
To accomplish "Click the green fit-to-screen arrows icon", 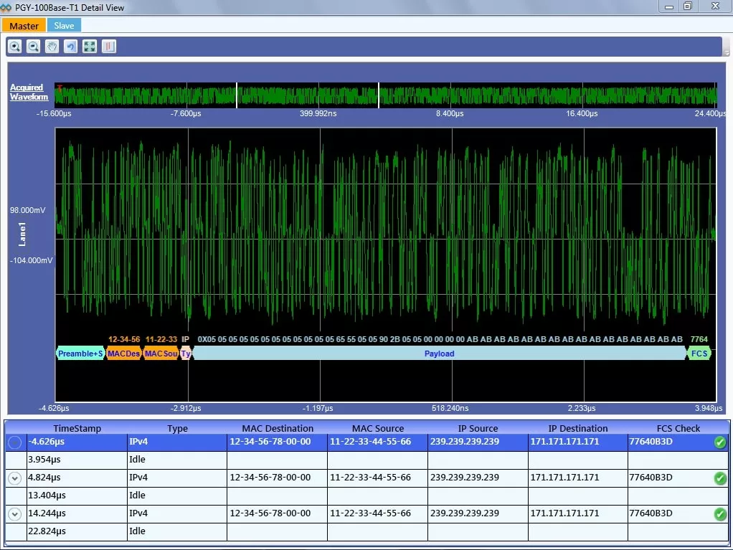I will point(90,47).
